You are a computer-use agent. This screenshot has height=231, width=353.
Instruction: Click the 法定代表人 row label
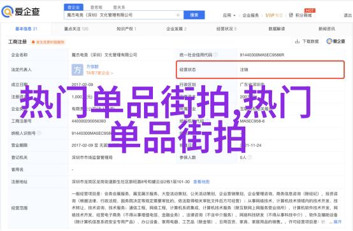(22, 70)
